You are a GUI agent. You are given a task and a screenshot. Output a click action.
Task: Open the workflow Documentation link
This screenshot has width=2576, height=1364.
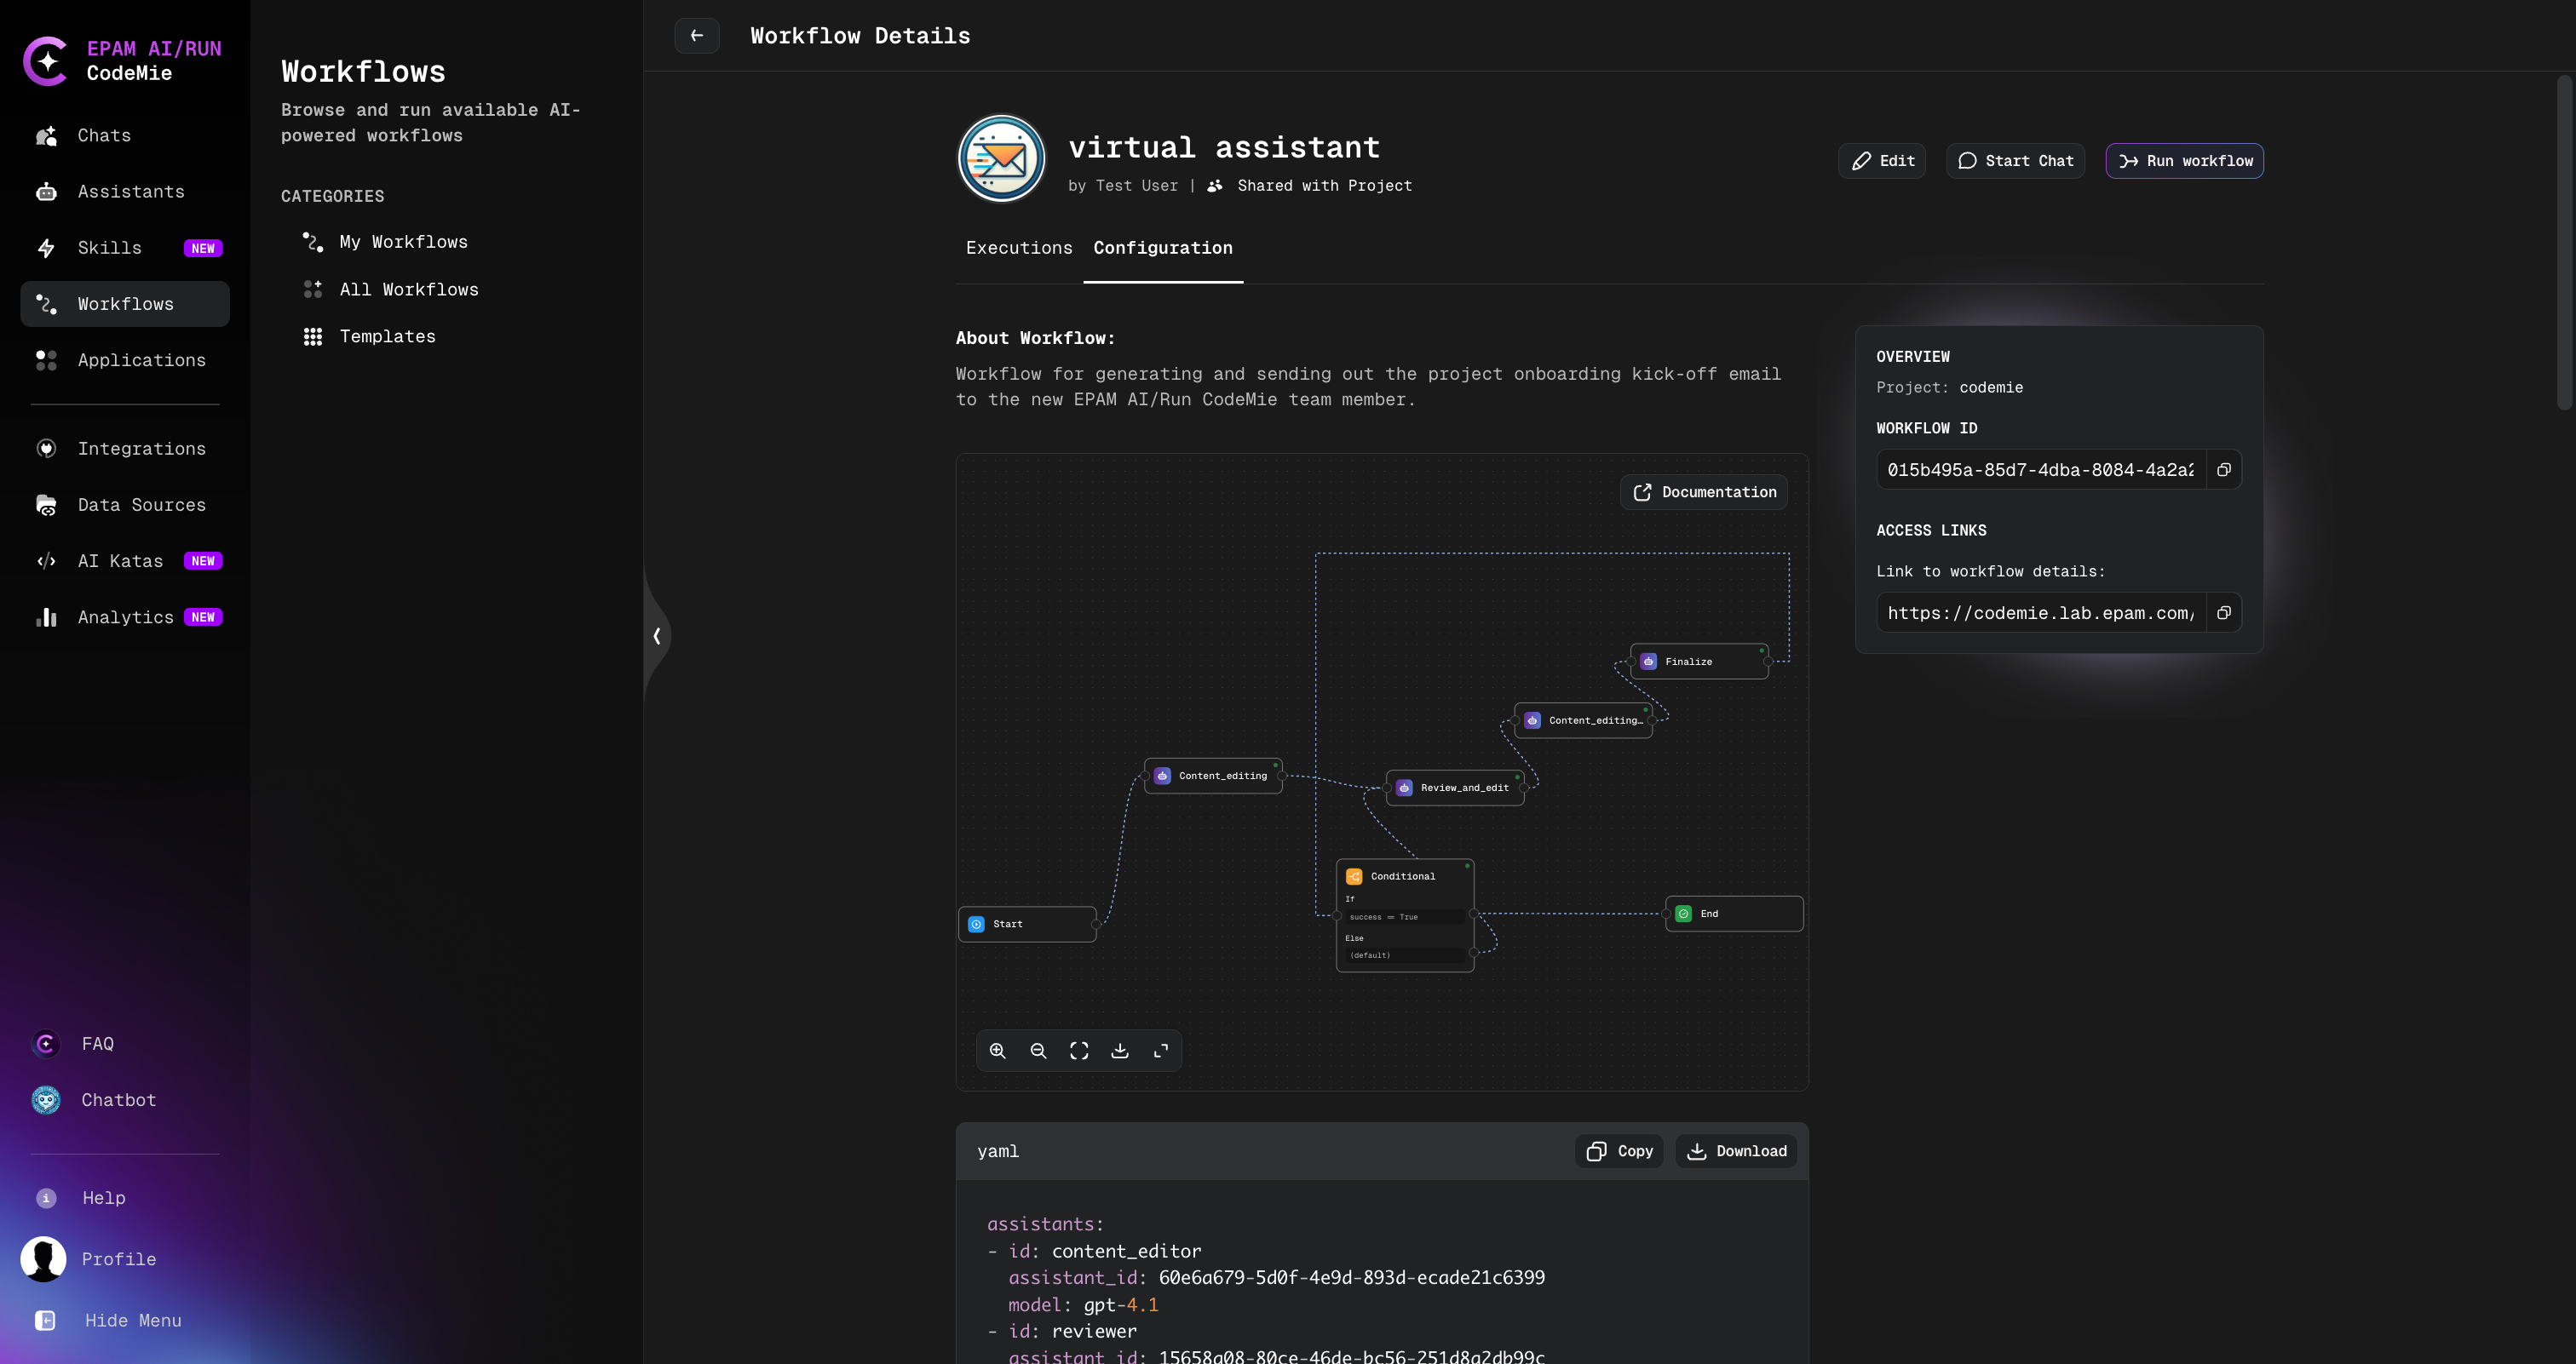pyautogui.click(x=1704, y=491)
